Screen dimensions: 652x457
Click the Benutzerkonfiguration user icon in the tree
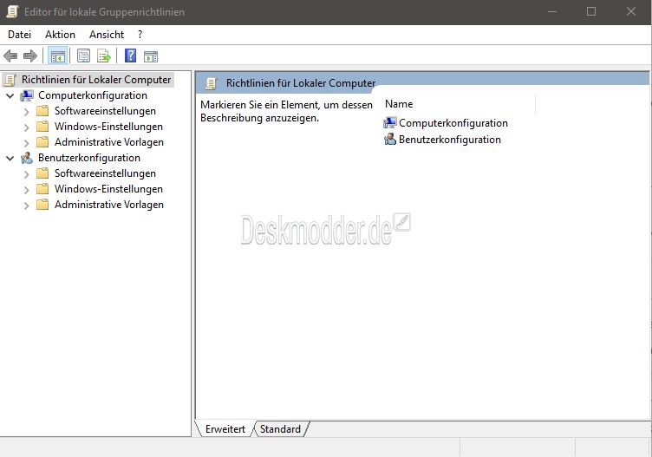[27, 158]
